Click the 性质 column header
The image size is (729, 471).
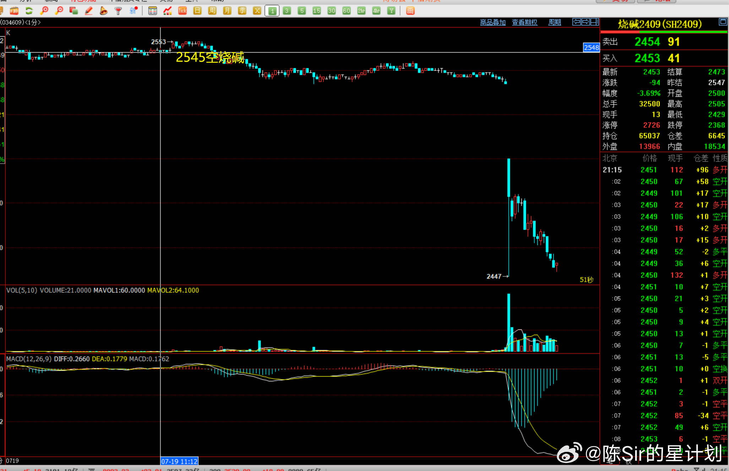(x=720, y=158)
